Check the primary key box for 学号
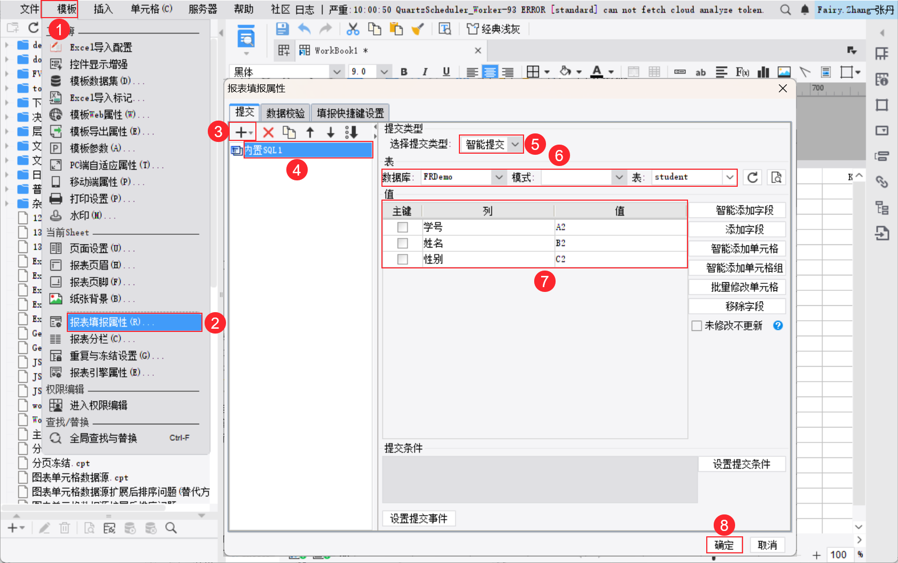This screenshot has height=563, width=898. (403, 227)
